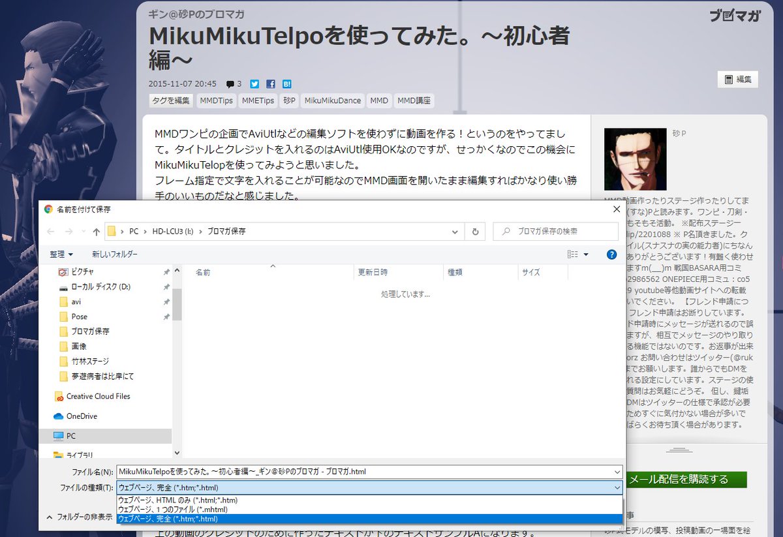This screenshot has height=537, width=783.
Task: Share article via Hatena B! icon
Action: click(287, 84)
